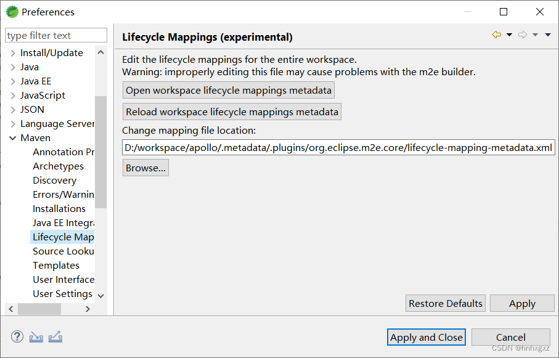
Task: Click the import preferences icon
Action: coord(36,336)
